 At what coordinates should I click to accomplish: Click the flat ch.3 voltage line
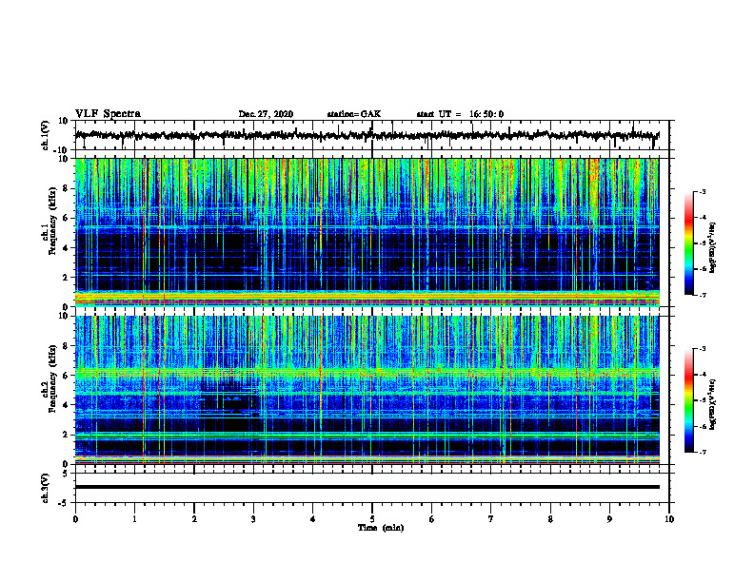pos(367,487)
